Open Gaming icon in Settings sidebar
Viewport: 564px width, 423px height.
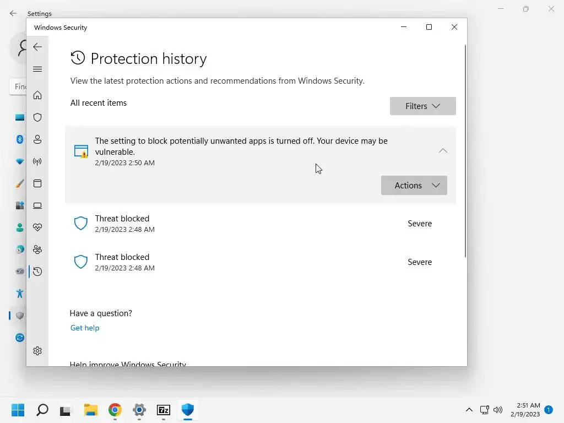click(20, 271)
